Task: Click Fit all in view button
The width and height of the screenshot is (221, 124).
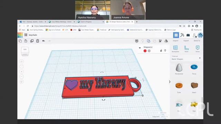Action: click(21, 66)
